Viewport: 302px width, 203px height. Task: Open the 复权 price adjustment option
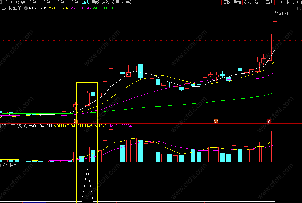point(227,2)
